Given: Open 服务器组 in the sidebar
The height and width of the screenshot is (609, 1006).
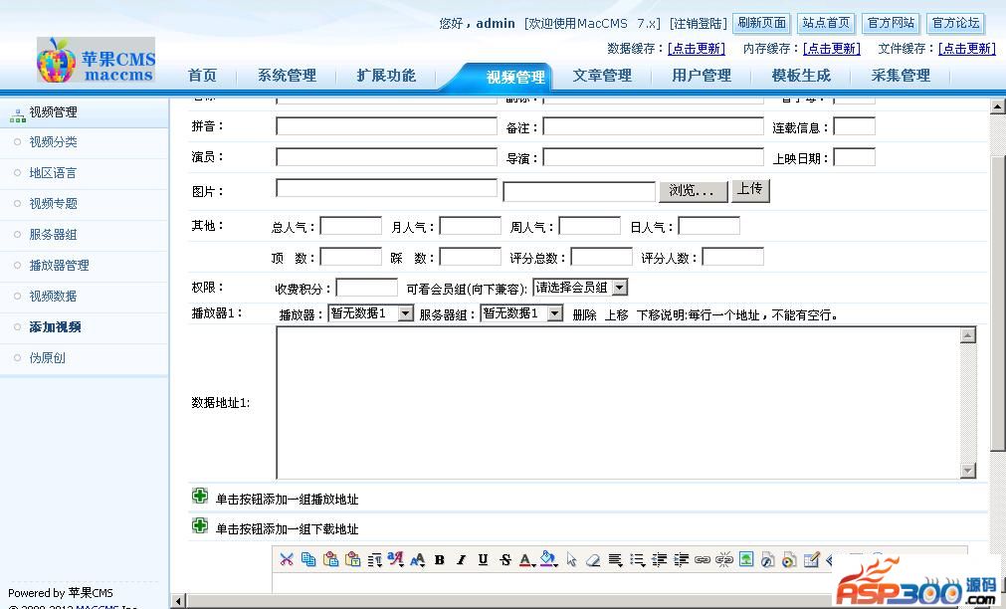Looking at the screenshot, I should (54, 235).
